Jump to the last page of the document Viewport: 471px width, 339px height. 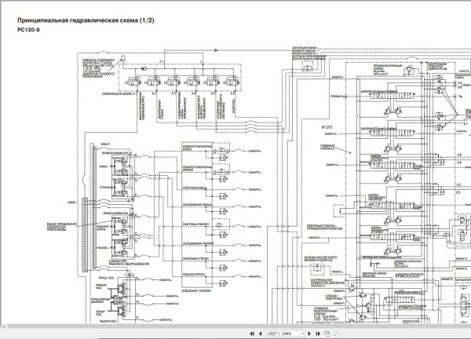[318, 334]
